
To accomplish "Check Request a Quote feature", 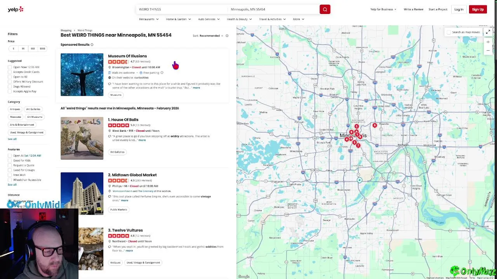I will (10, 165).
